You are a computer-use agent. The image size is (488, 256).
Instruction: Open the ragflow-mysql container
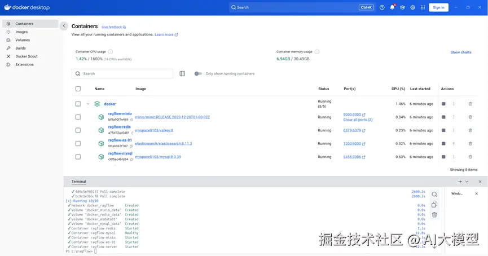point(120,153)
